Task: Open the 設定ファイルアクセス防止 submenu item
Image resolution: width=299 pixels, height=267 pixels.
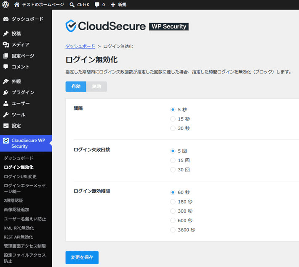Action: point(25,258)
